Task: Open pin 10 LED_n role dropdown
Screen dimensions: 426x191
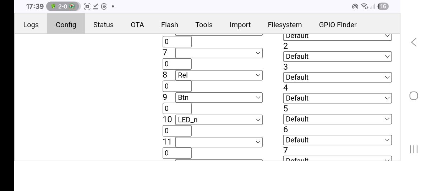Action: (x=219, y=120)
